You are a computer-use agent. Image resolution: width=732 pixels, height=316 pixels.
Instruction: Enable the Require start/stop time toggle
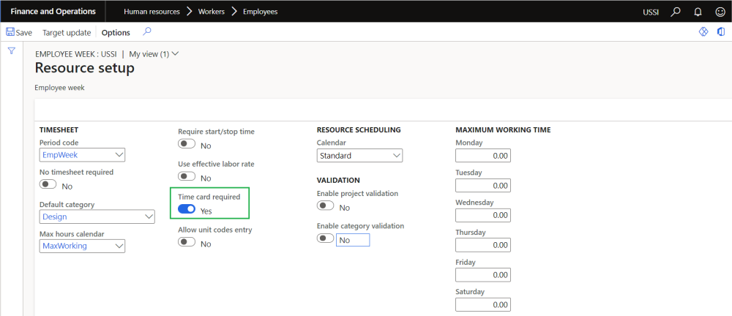coord(187,145)
